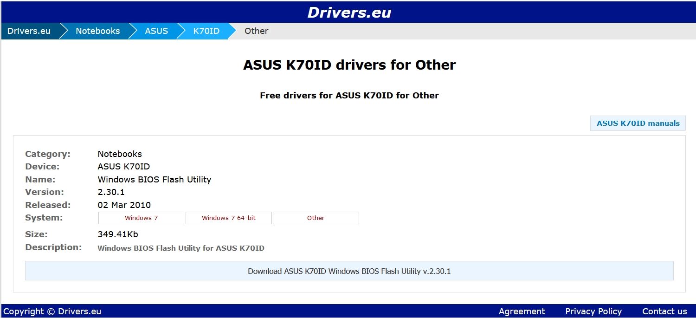696x318 pixels.
Task: Go to Drivers.eu breadcrumb home
Action: [29, 31]
